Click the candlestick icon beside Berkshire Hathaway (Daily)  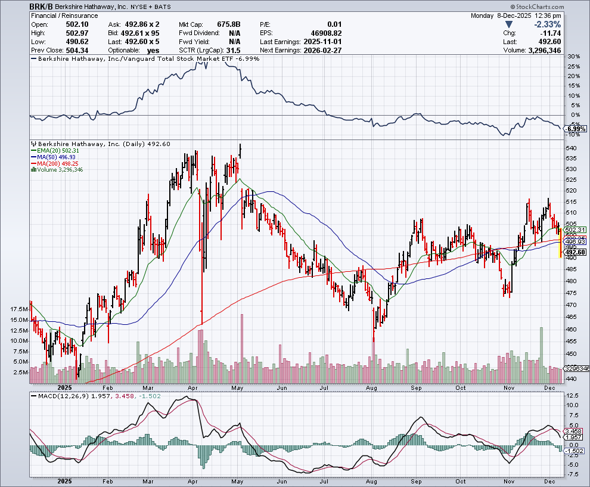pyautogui.click(x=33, y=144)
